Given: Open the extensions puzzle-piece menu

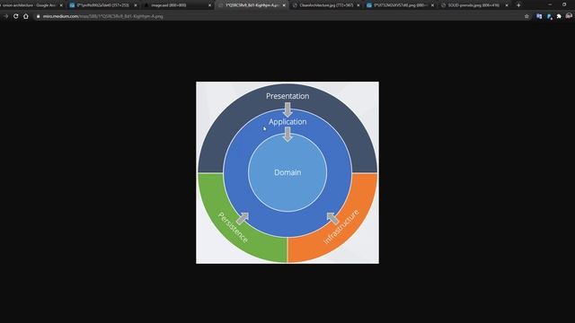Looking at the screenshot, I should pyautogui.click(x=559, y=16).
